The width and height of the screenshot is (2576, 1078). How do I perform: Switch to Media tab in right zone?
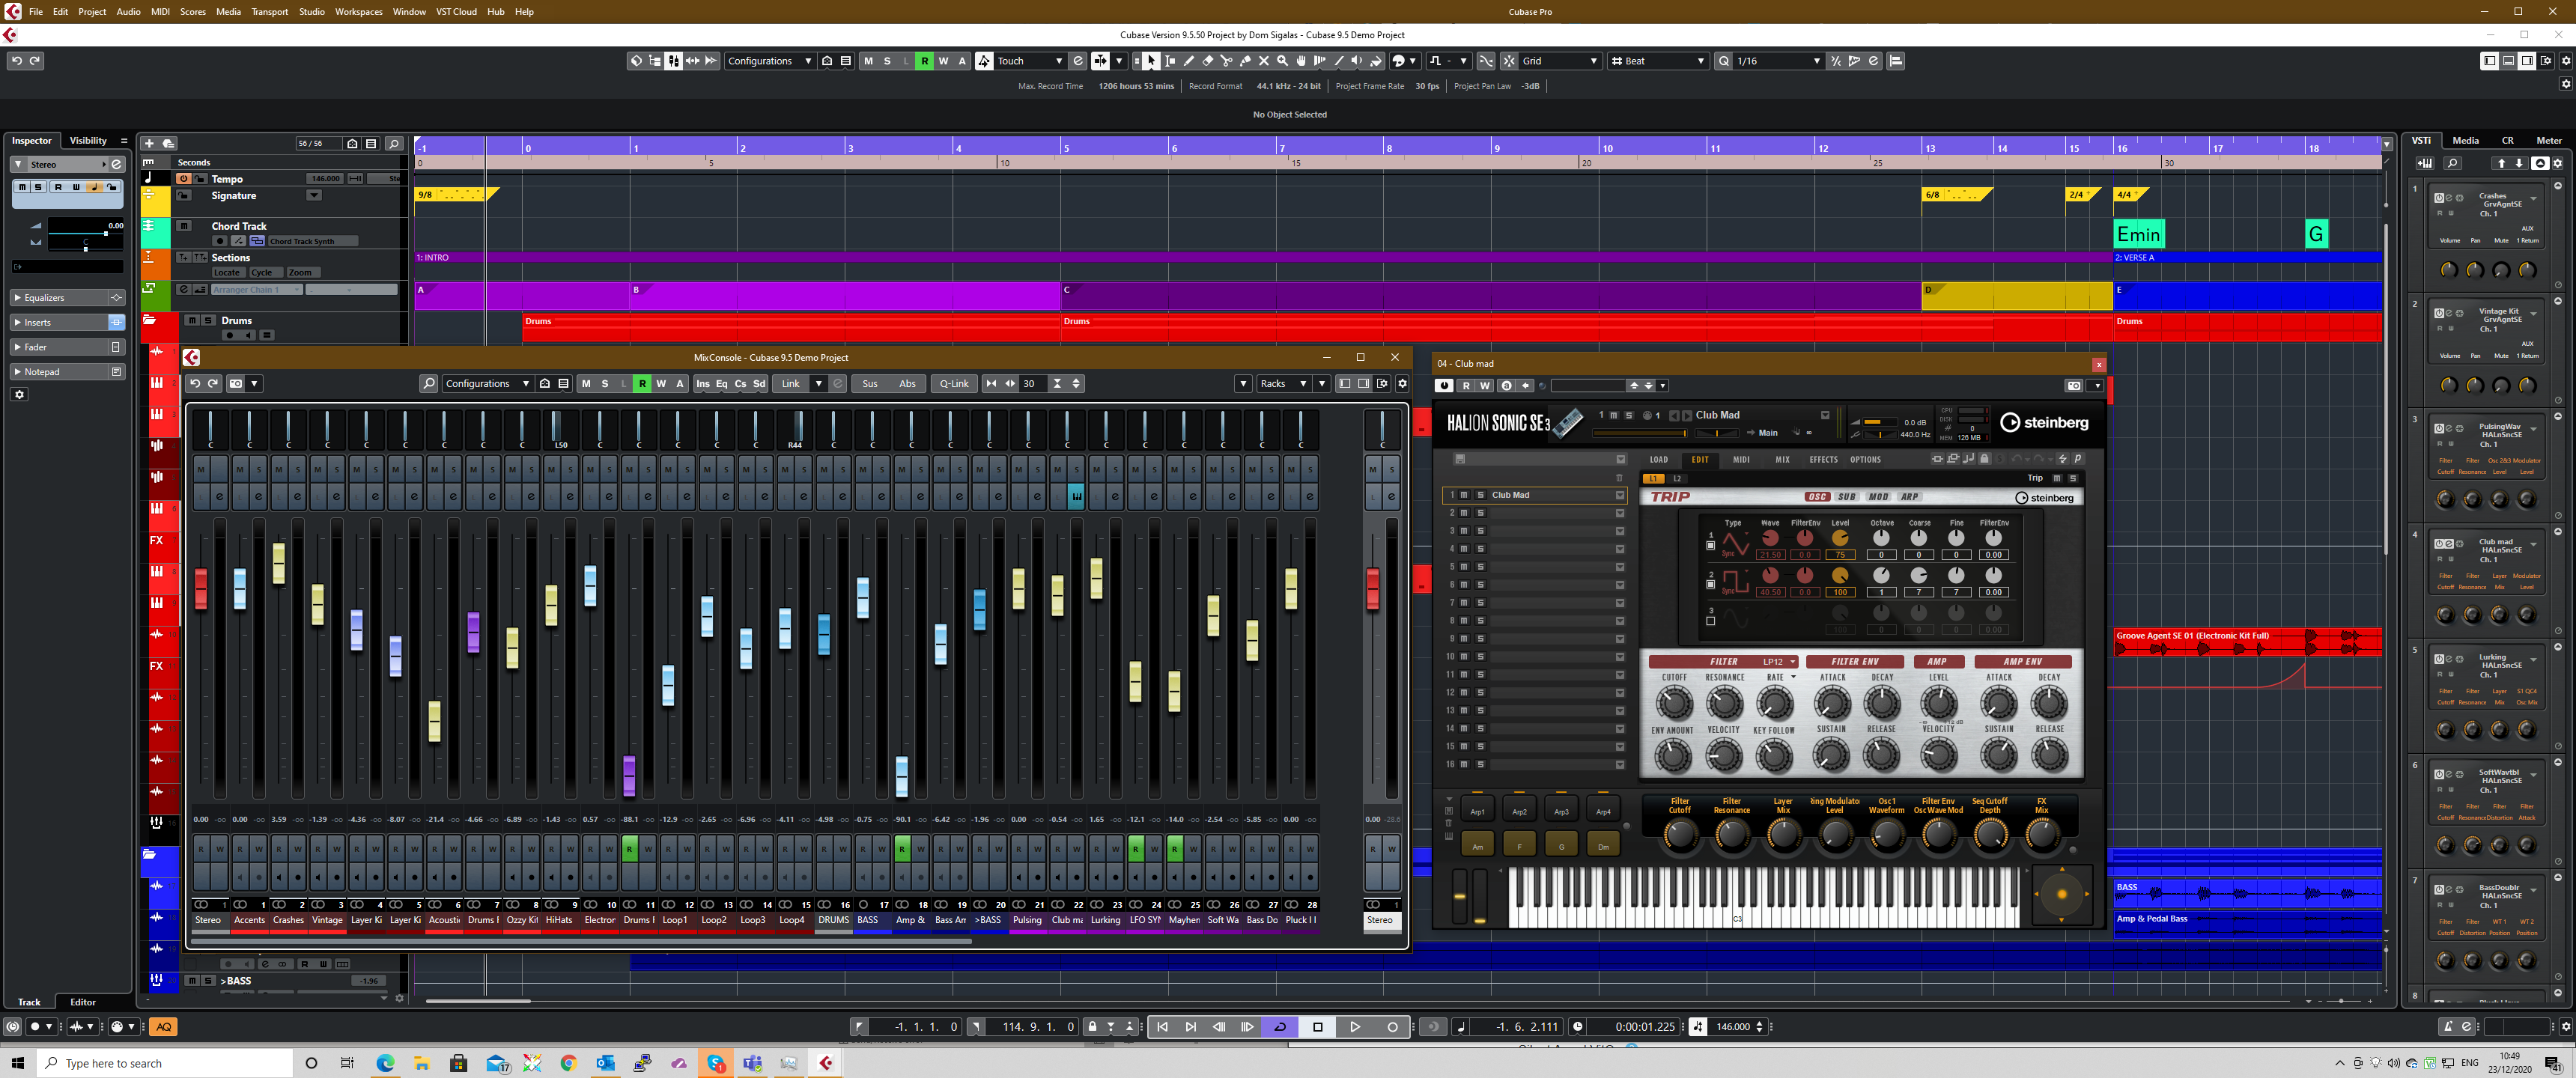(x=2465, y=141)
